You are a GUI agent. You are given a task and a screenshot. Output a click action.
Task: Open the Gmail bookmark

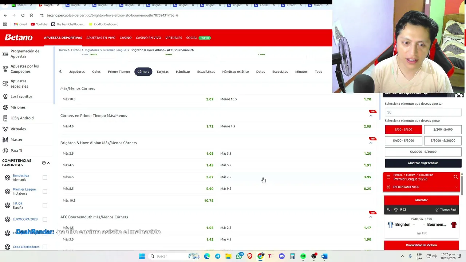click(20, 24)
